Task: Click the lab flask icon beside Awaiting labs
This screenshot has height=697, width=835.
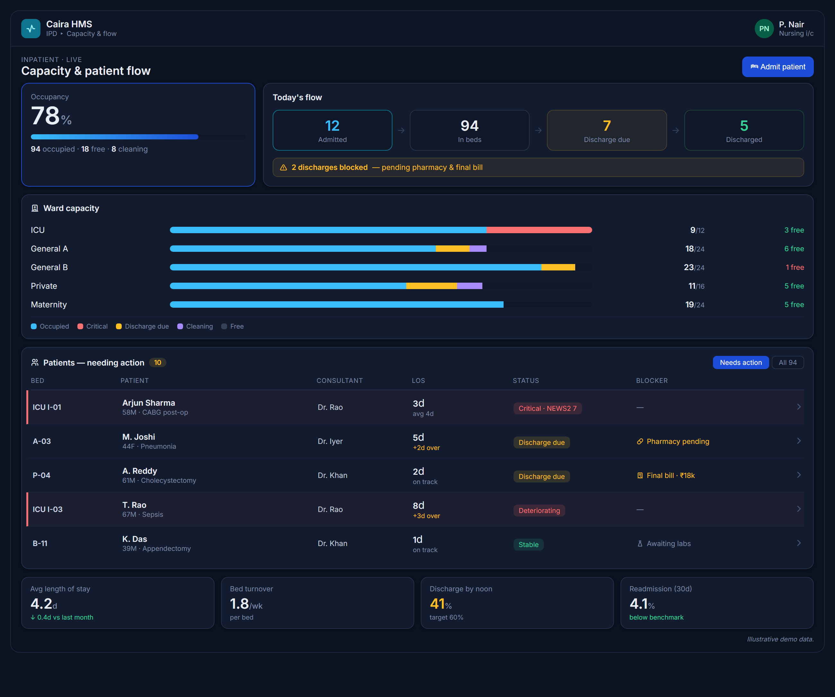Action: (640, 543)
